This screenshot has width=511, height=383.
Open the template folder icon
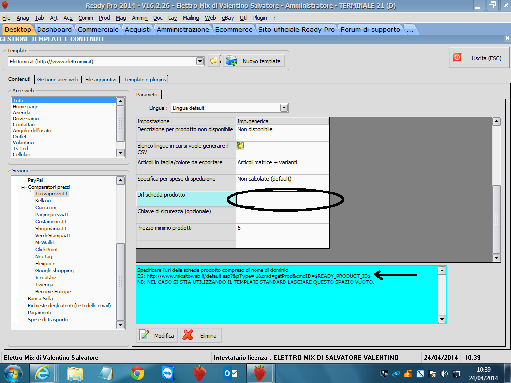(214, 61)
